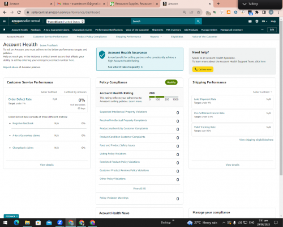Open Negative feedback metric link
The height and width of the screenshot is (227, 283).
coord(23,123)
